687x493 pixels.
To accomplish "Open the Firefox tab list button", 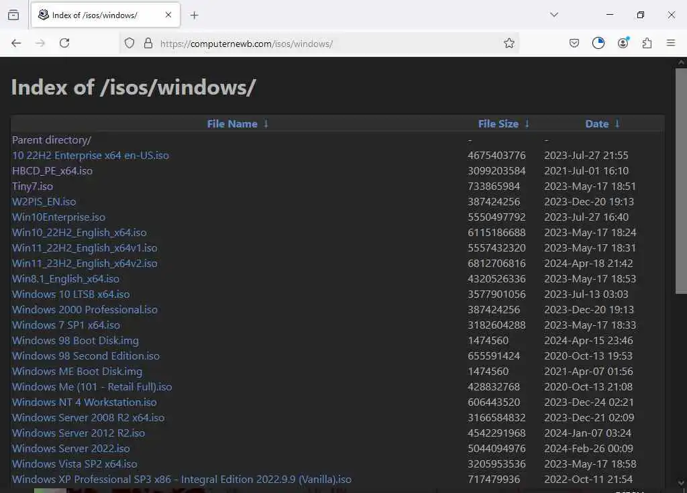I will pos(13,15).
